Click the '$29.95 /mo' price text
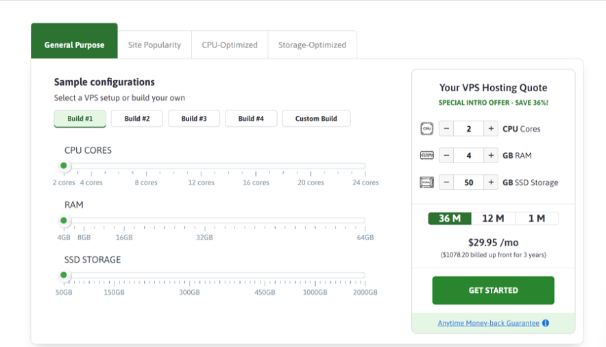 (x=493, y=243)
